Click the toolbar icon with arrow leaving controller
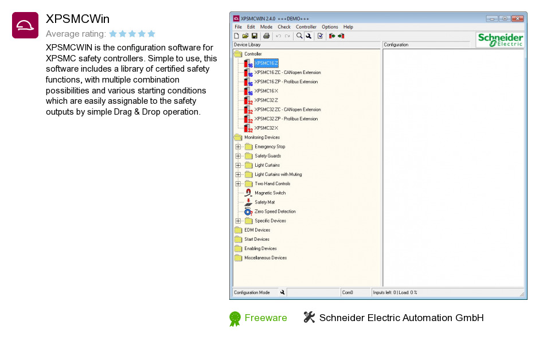This screenshot has height=344, width=539. [x=332, y=36]
